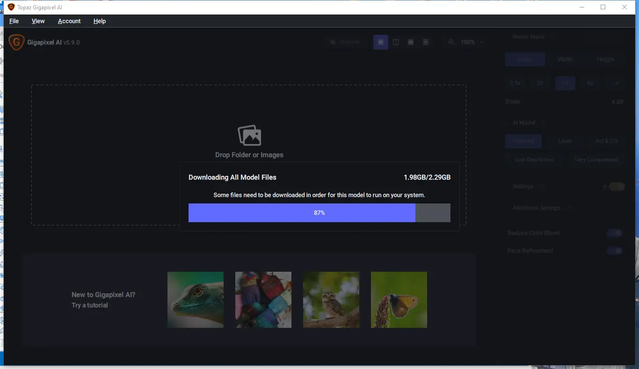639x369 pixels.
Task: Select the Art & CG AI model
Action: click(x=606, y=141)
